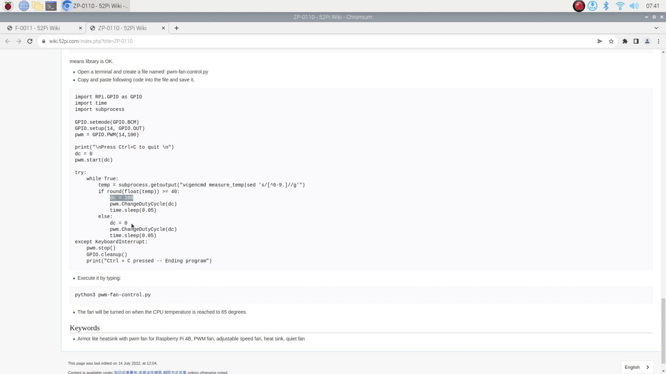Image resolution: width=666 pixels, height=374 pixels.
Task: Open the Wi-Fi network tray menu
Action: 620,6
